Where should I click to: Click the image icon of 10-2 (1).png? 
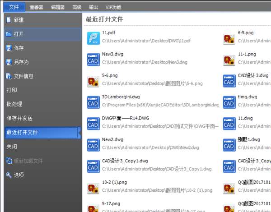[x=93, y=189]
